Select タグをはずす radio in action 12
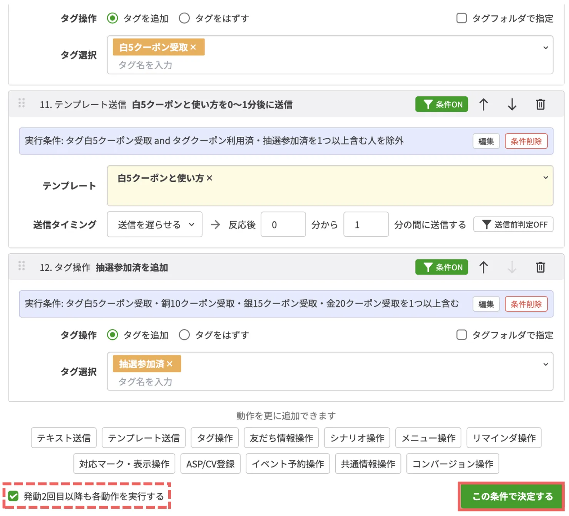 tap(184, 335)
